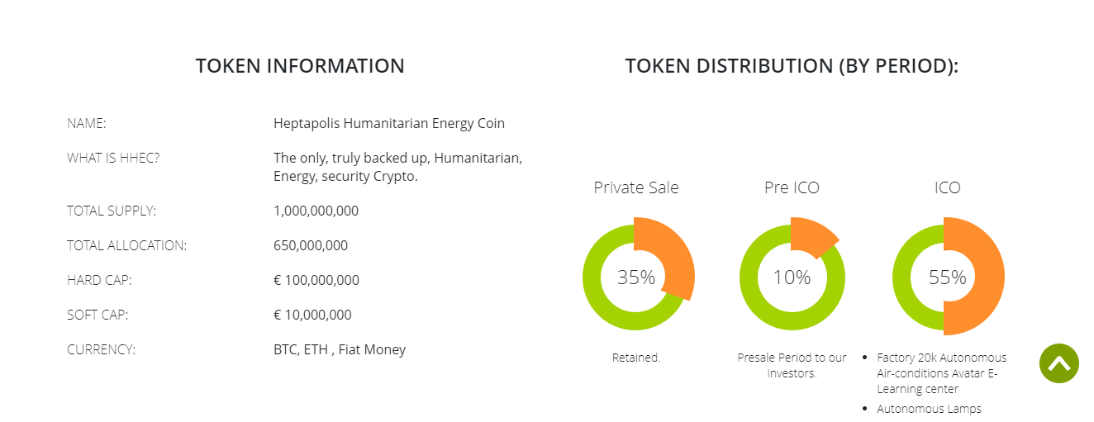Select the Token Information heading
The height and width of the screenshot is (422, 1094).
300,66
